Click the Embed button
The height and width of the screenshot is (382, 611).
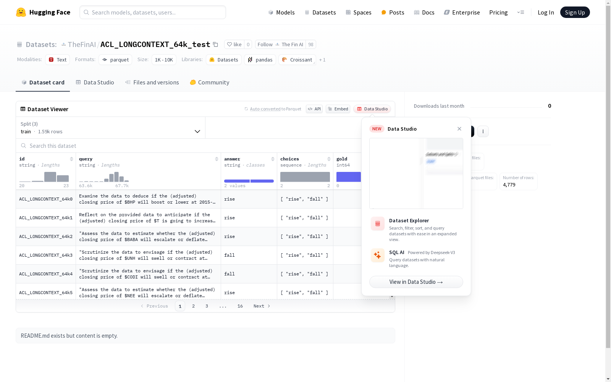pyautogui.click(x=338, y=109)
